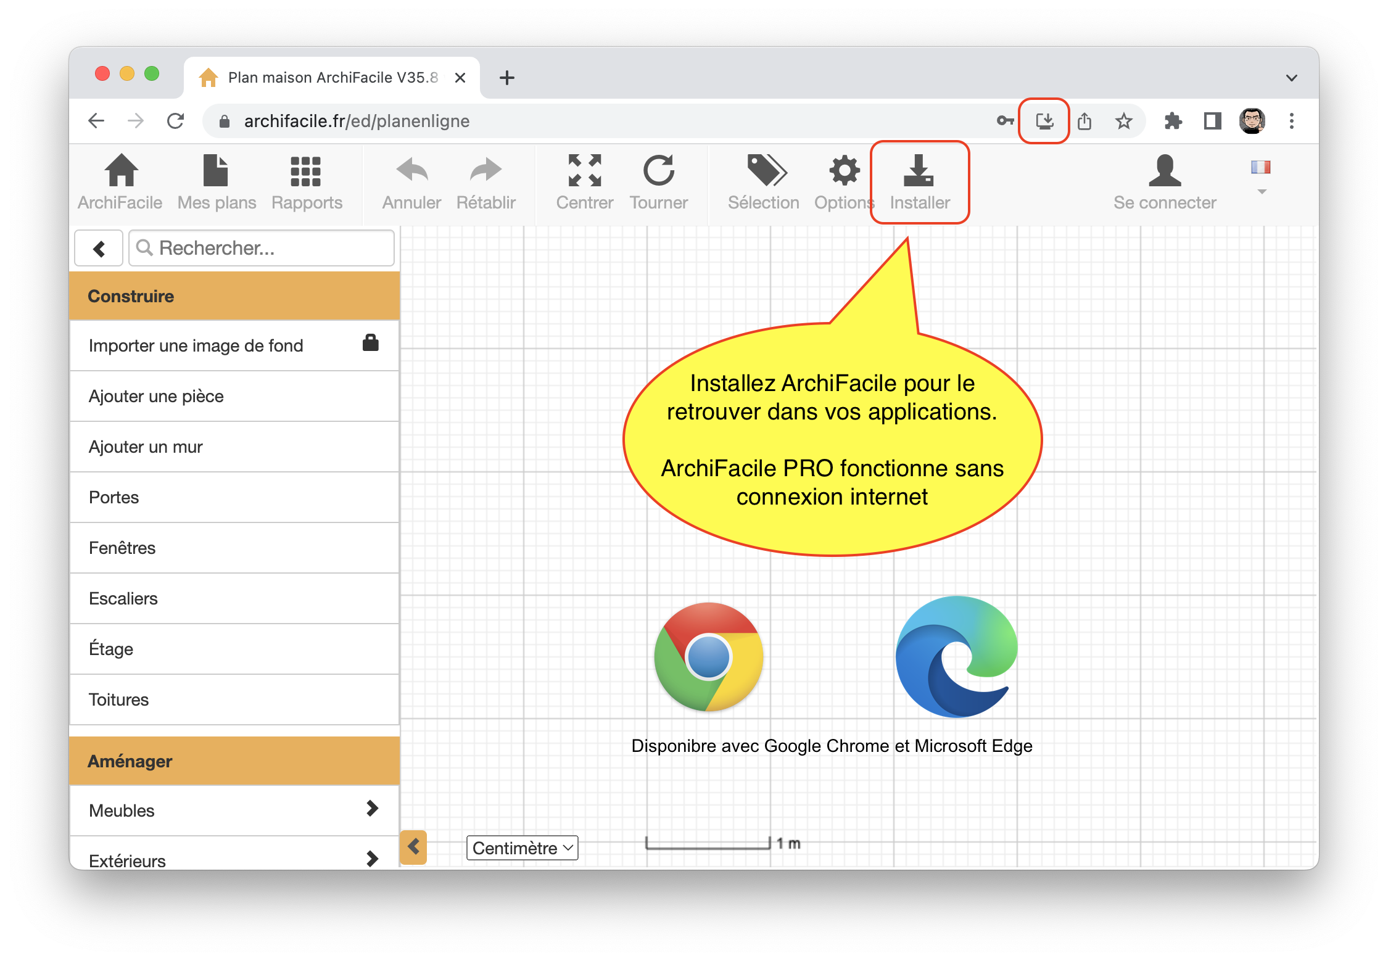Open the Centimètre unit dropdown
The image size is (1388, 961).
522,848
